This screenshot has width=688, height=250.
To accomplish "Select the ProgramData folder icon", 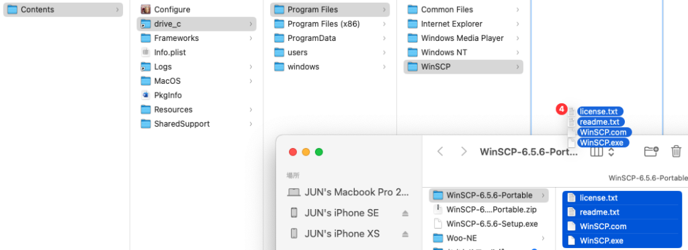I will 279,38.
